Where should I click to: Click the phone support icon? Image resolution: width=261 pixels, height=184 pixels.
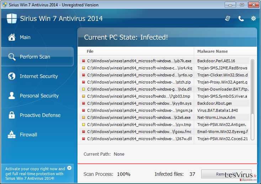(x=241, y=18)
